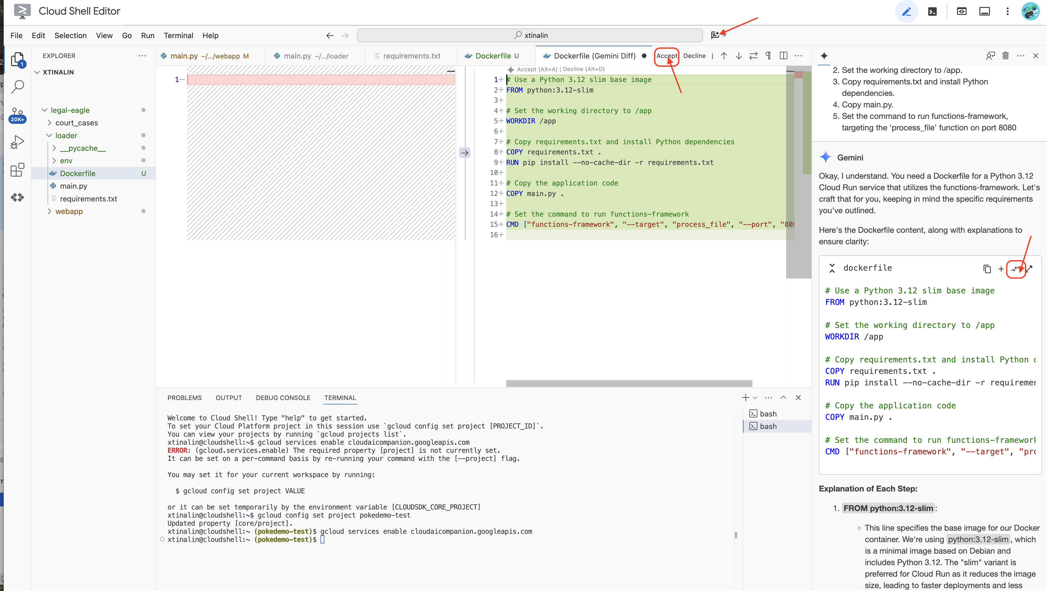Screen dimensions: 1047x591
Task: Go to next change with down arrow
Action: coord(739,56)
